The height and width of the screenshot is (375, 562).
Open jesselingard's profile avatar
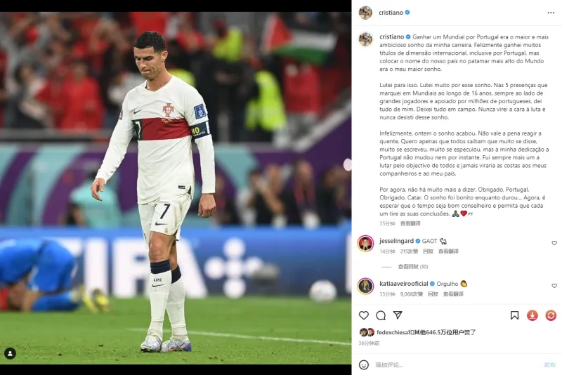(x=365, y=244)
